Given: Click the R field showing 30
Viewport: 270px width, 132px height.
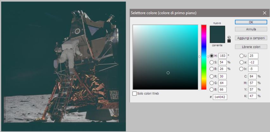Looking at the screenshot, I should pyautogui.click(x=222, y=76).
